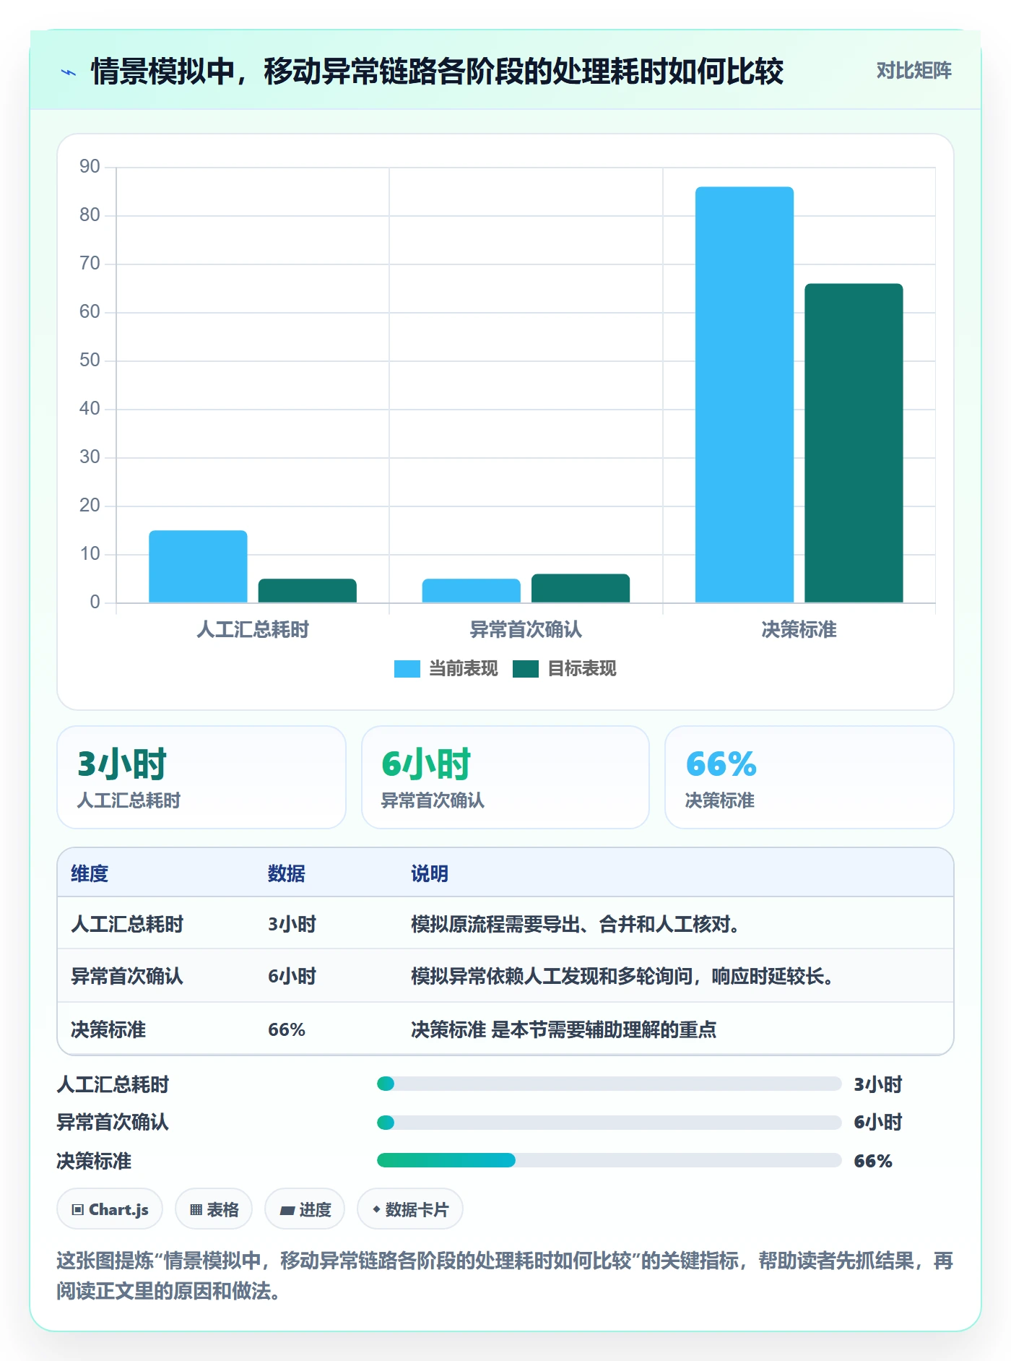This screenshot has height=1361, width=1011.
Task: Select the 异常首次确认 table row name cell
Action: [x=127, y=976]
